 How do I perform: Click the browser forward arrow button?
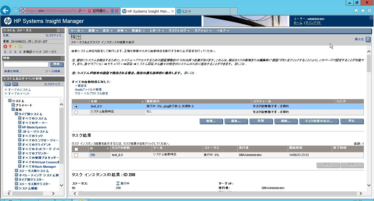[x=15, y=11]
